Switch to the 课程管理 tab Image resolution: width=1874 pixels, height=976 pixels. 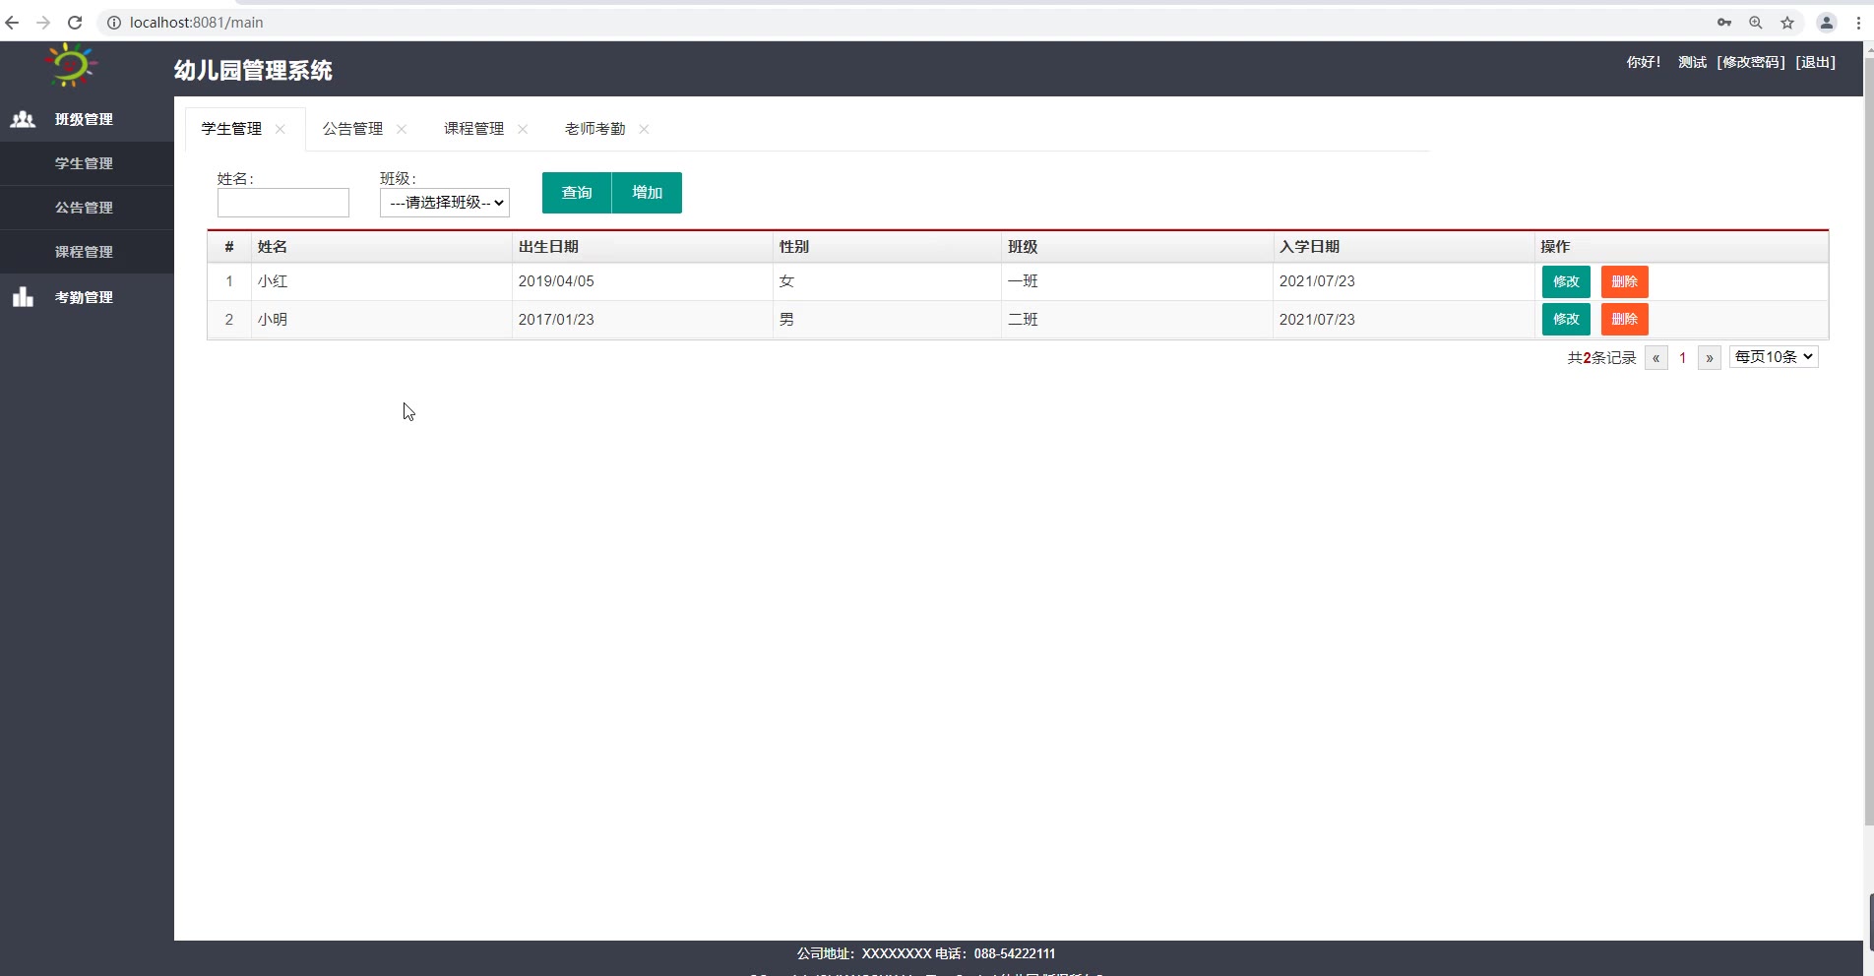(x=473, y=129)
